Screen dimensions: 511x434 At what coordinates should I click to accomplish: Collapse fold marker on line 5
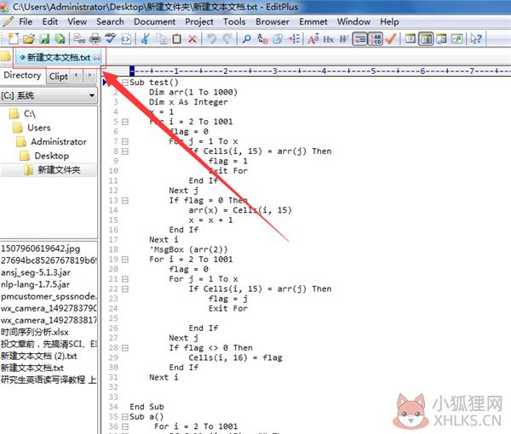(125, 122)
